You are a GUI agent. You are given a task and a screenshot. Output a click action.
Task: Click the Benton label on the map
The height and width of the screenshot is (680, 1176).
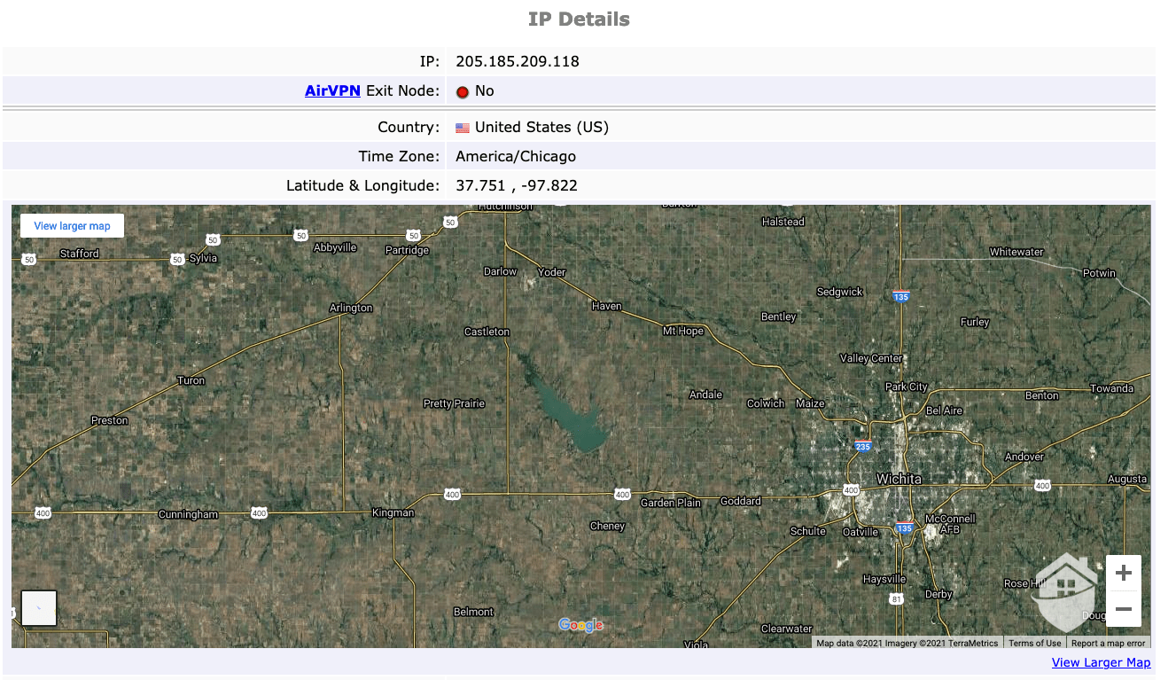click(1041, 395)
